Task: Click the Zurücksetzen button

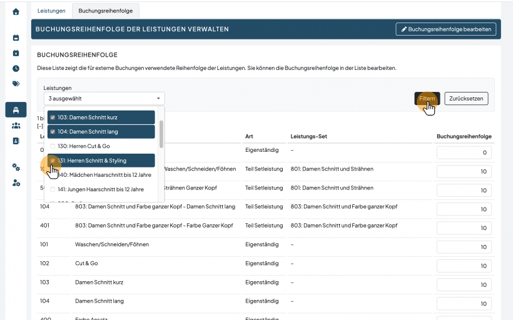Action: [466, 98]
